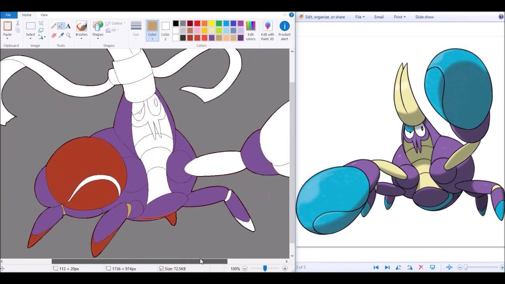505x284 pixels.
Task: Open the Paint File menu
Action: 8,15
